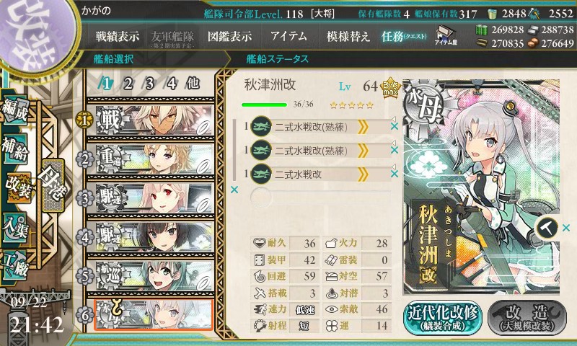Click the first 二式水戦改(熟練) seaplane icon
This screenshot has height=346, width=577.
click(261, 126)
